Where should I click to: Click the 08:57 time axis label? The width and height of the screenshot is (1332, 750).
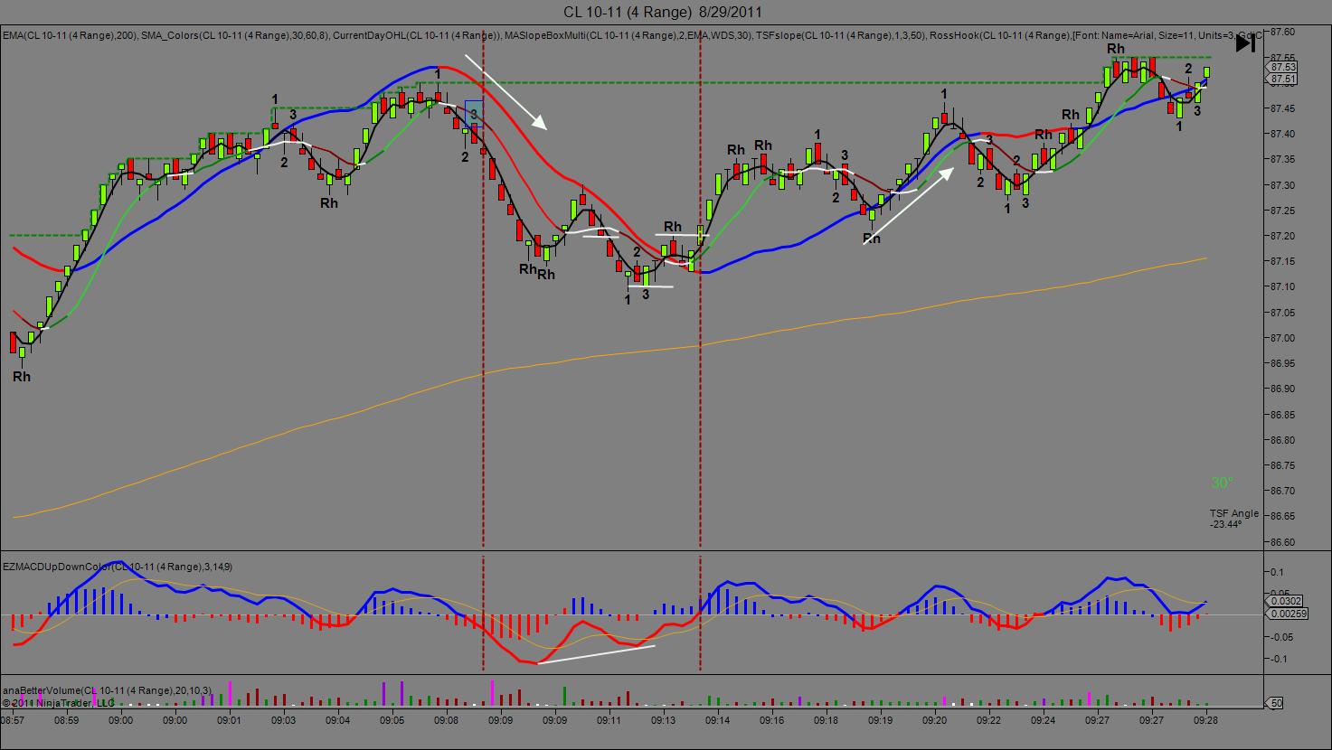point(13,721)
